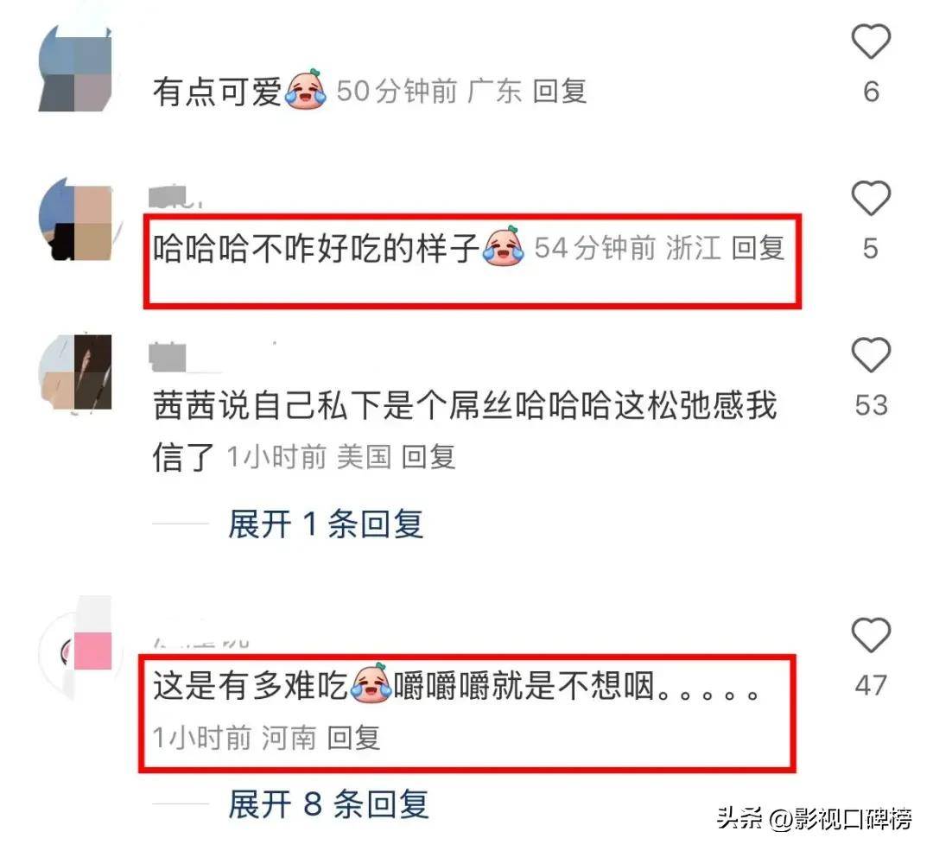Like the 茜茜说自己私下是个屌丝 comment
The height and width of the screenshot is (851, 933).
[871, 355]
